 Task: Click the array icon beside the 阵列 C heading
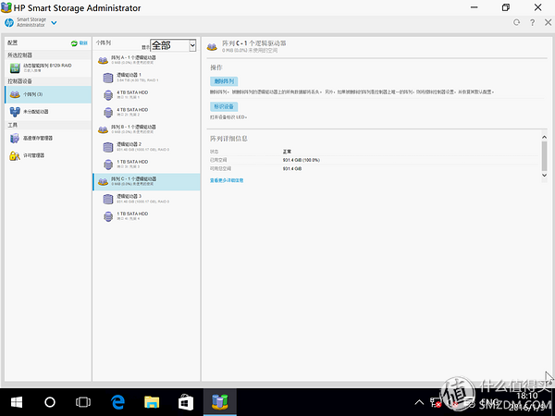(x=212, y=46)
